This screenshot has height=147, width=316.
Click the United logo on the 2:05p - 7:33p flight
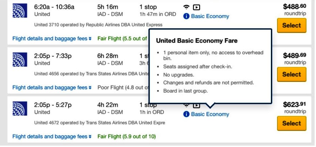(20, 60)
